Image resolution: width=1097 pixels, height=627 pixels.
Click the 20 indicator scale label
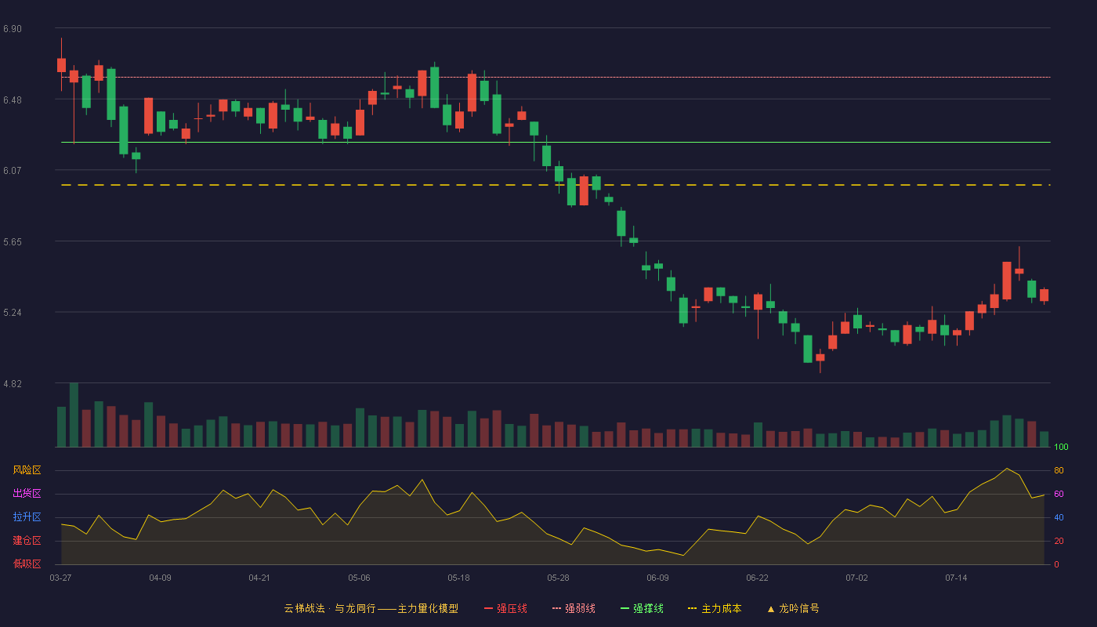pos(1059,541)
